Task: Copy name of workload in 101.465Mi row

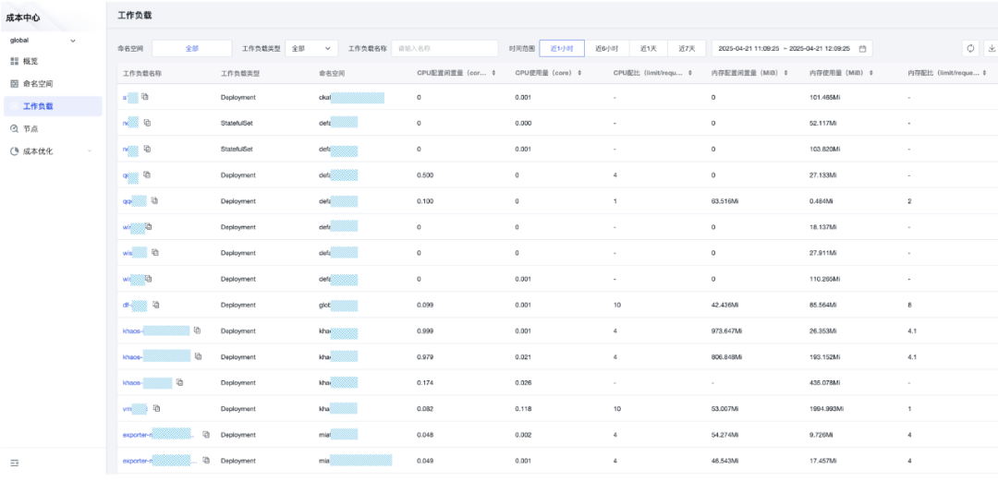Action: point(145,97)
